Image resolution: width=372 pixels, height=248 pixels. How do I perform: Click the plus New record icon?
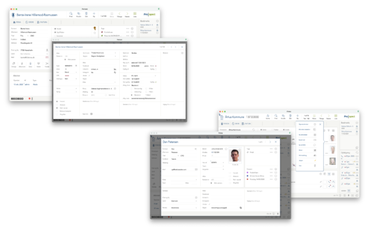94,14
